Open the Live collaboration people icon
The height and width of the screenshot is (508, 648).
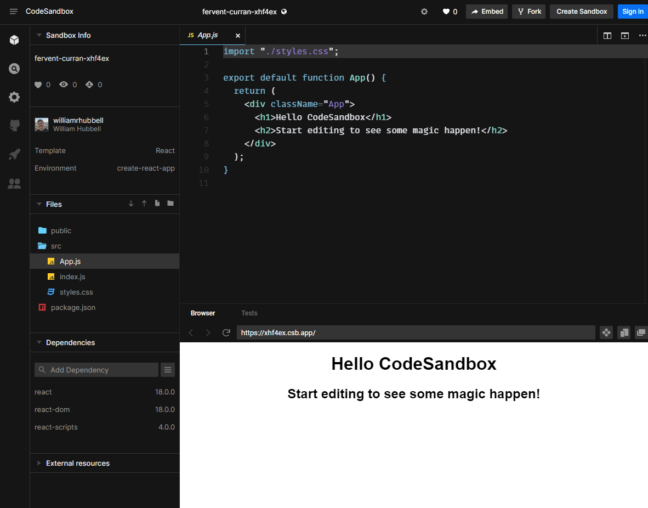point(14,183)
